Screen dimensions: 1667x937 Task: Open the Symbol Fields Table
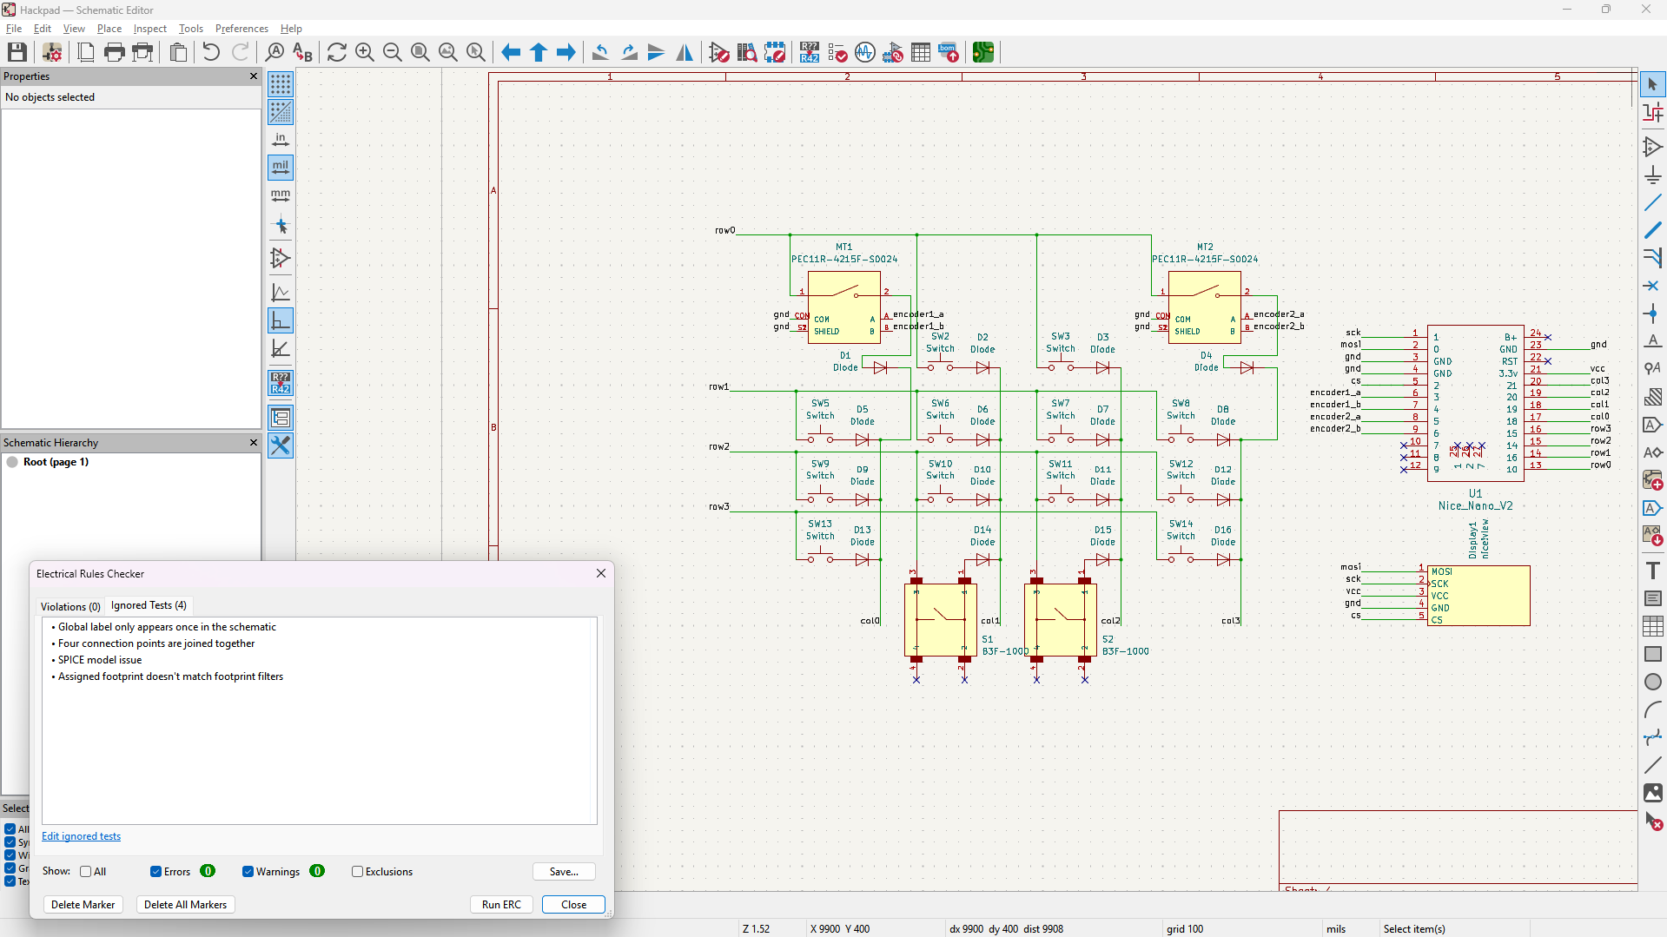click(921, 52)
